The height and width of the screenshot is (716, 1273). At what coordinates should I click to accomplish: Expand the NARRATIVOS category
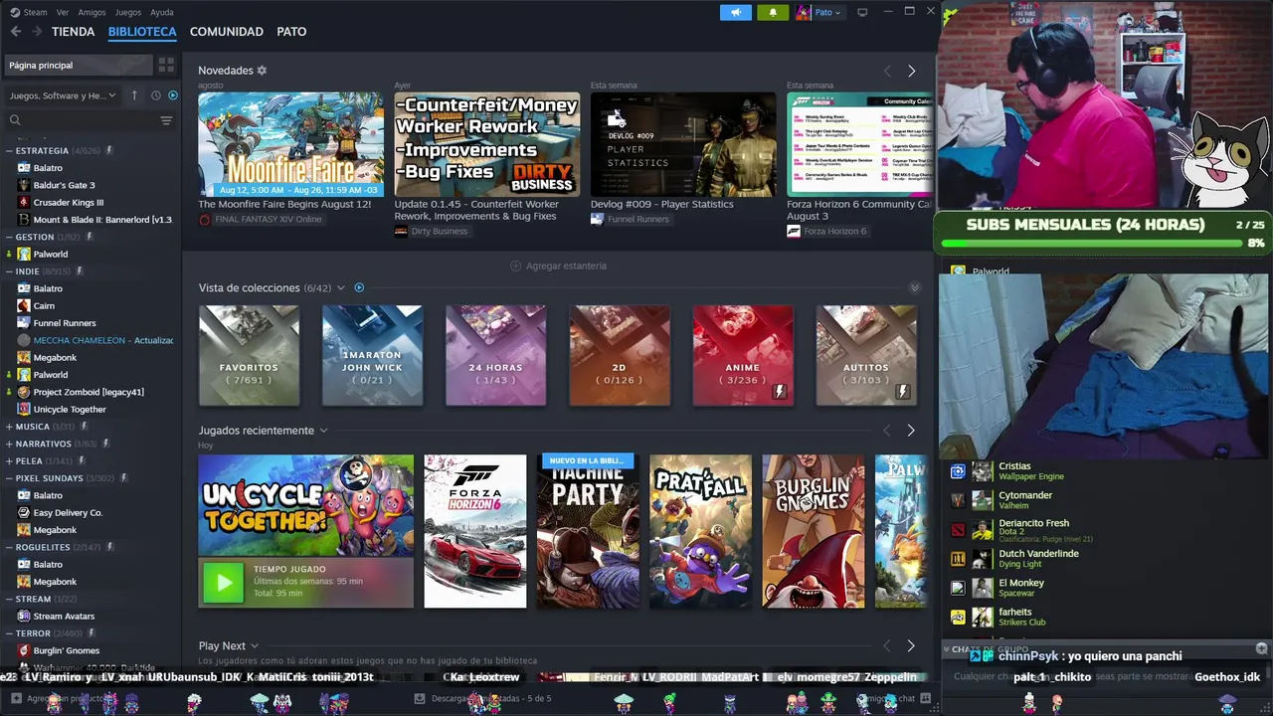(x=9, y=444)
